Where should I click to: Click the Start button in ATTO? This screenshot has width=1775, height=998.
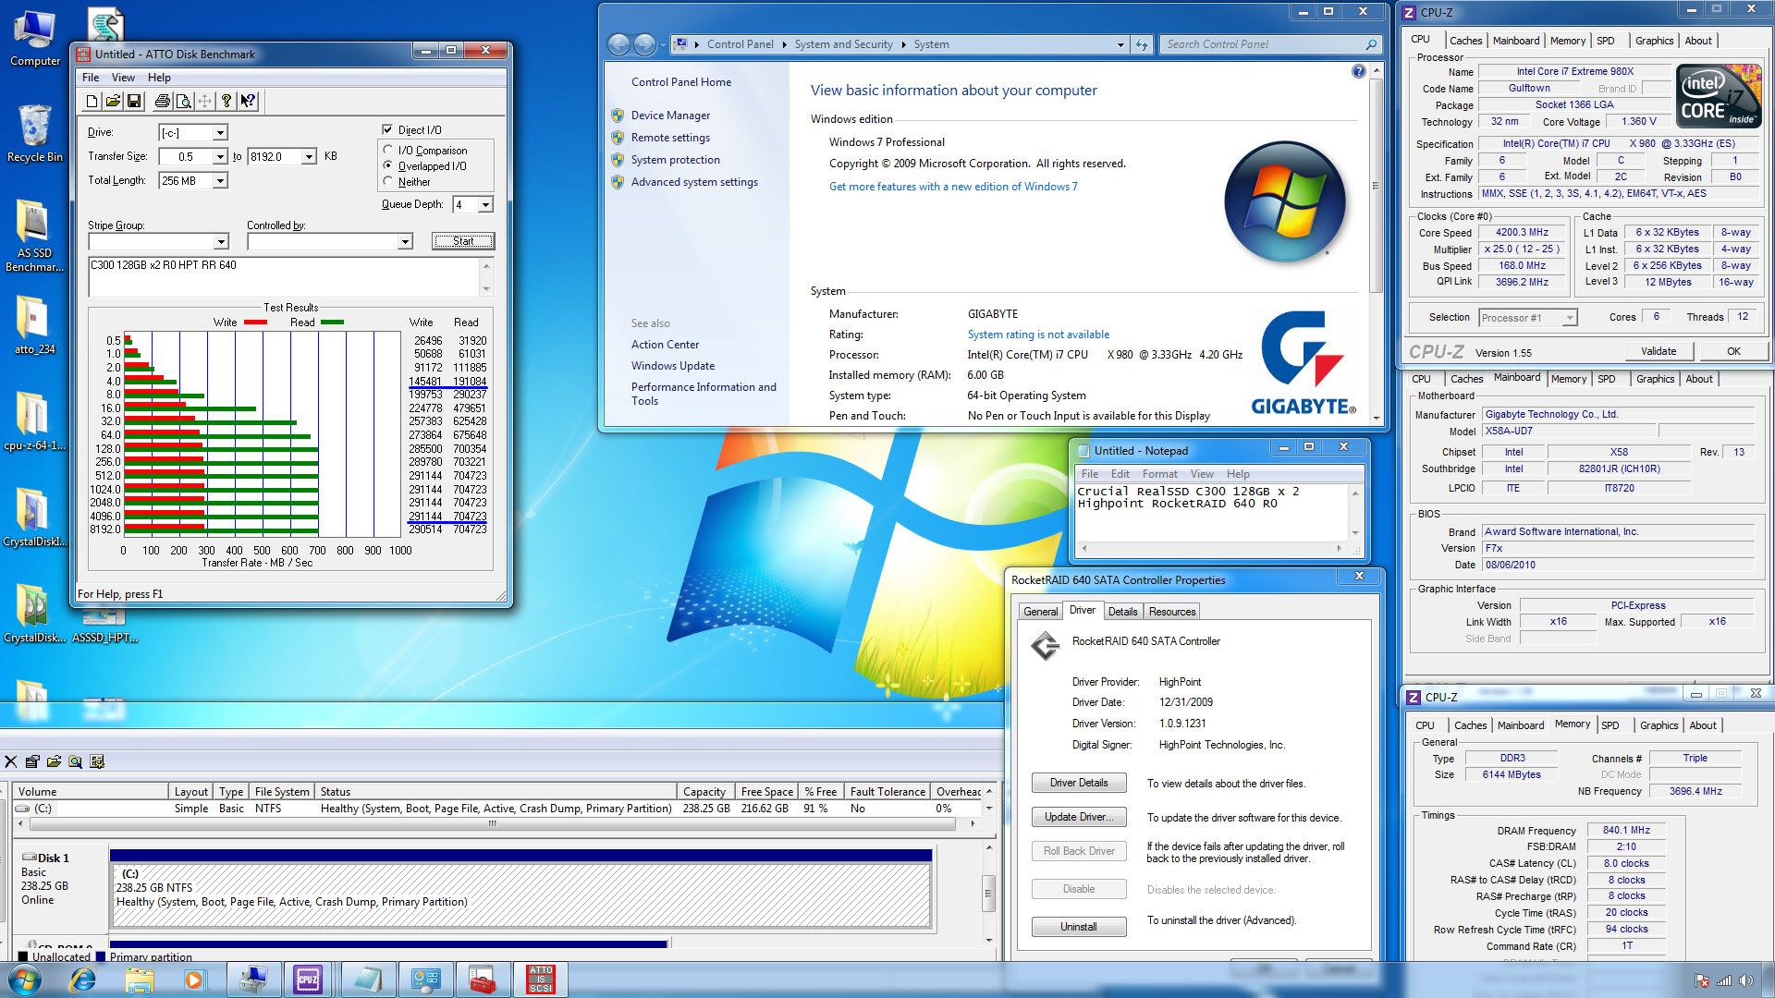[463, 241]
